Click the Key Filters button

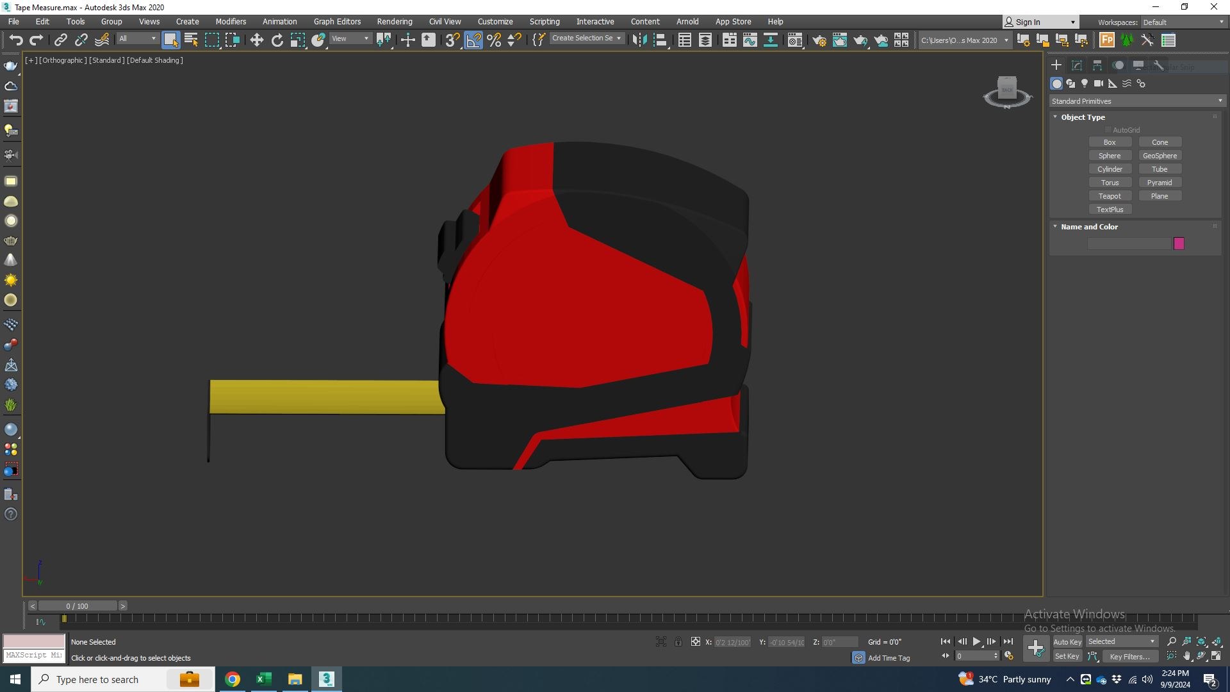click(1130, 657)
